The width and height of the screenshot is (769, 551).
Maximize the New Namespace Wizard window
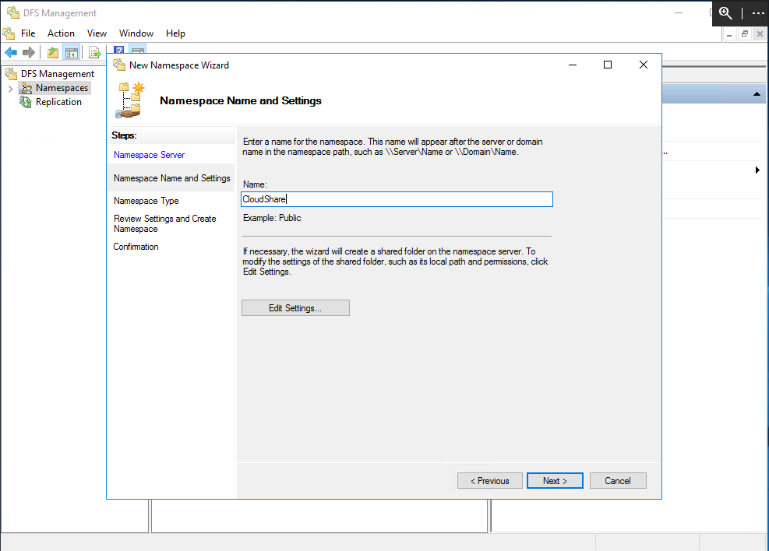607,65
